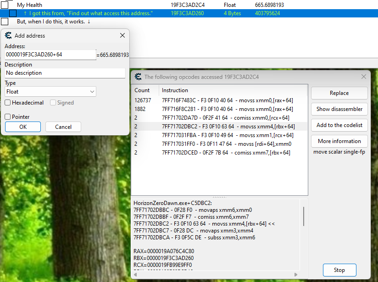The width and height of the screenshot is (378, 282).
Task: Click Add to the codelist
Action: 339,125
